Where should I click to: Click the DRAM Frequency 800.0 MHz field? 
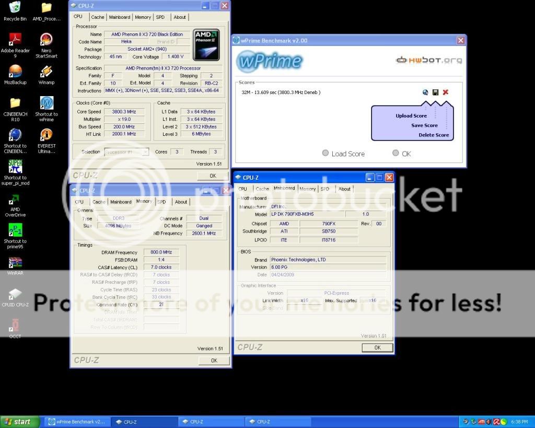coord(161,252)
